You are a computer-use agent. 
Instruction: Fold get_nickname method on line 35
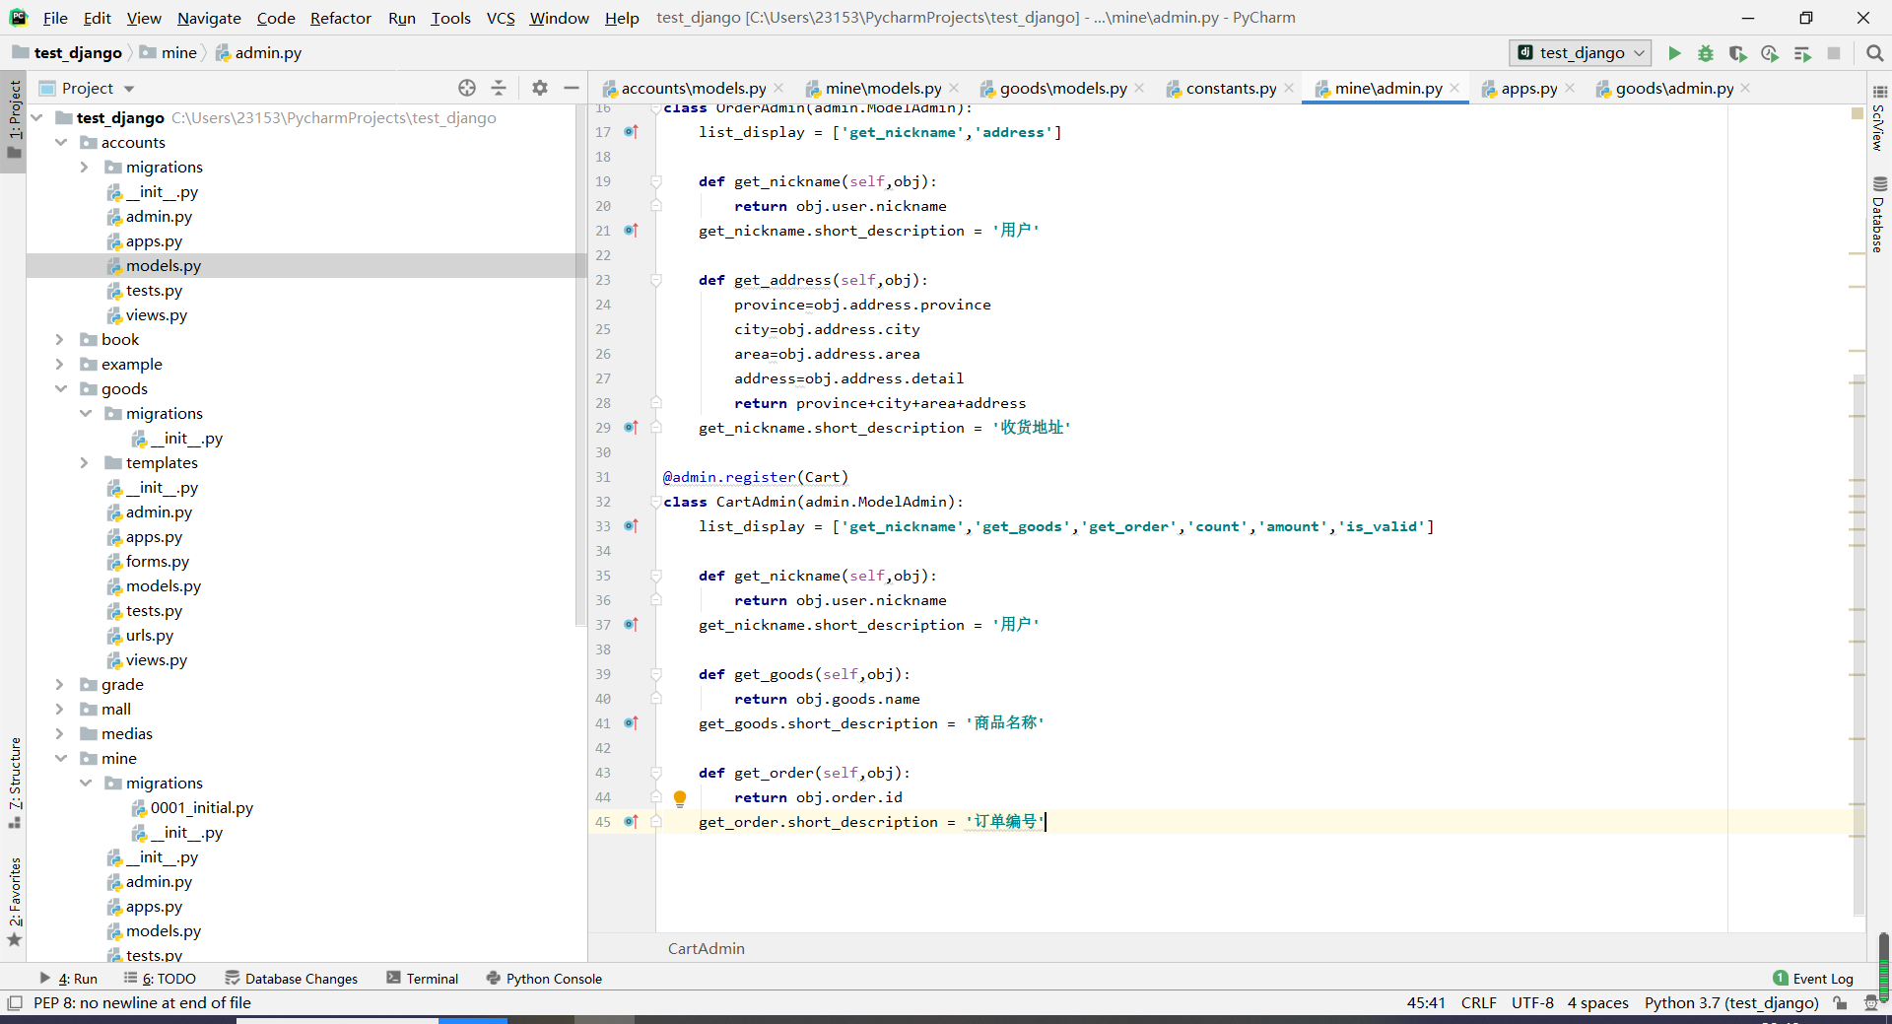click(655, 576)
